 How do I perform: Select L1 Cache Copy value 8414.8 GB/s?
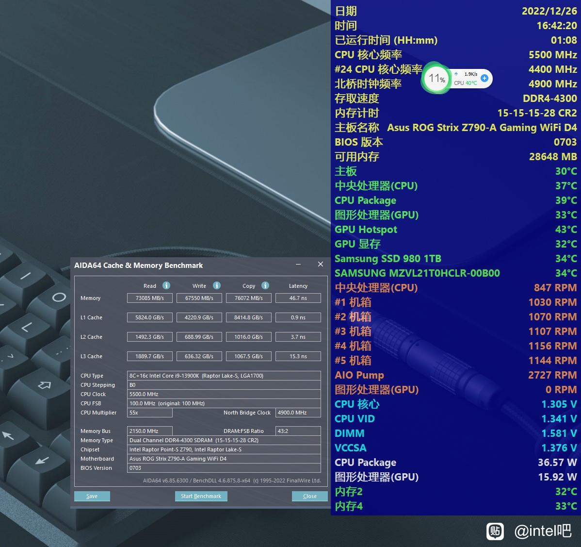pos(249,317)
